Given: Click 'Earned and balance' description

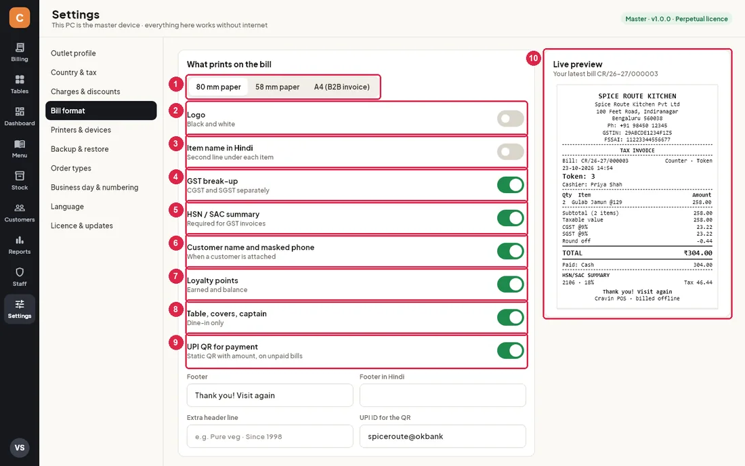Looking at the screenshot, I should click(x=217, y=290).
